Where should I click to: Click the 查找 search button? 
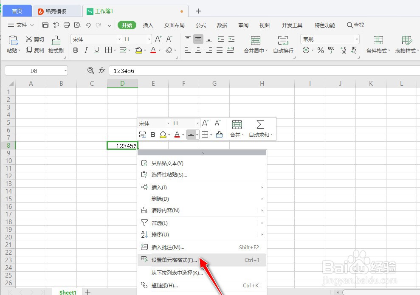click(x=355, y=25)
